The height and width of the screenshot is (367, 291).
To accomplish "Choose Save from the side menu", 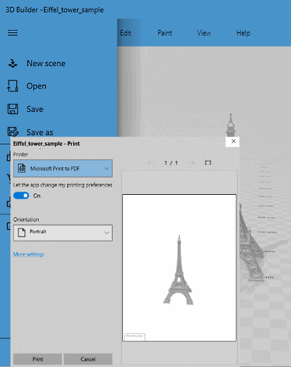I will [x=35, y=109].
